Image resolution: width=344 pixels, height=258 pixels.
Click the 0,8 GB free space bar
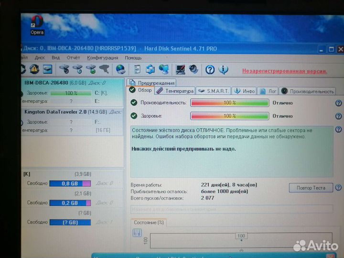pyautogui.click(x=70, y=183)
